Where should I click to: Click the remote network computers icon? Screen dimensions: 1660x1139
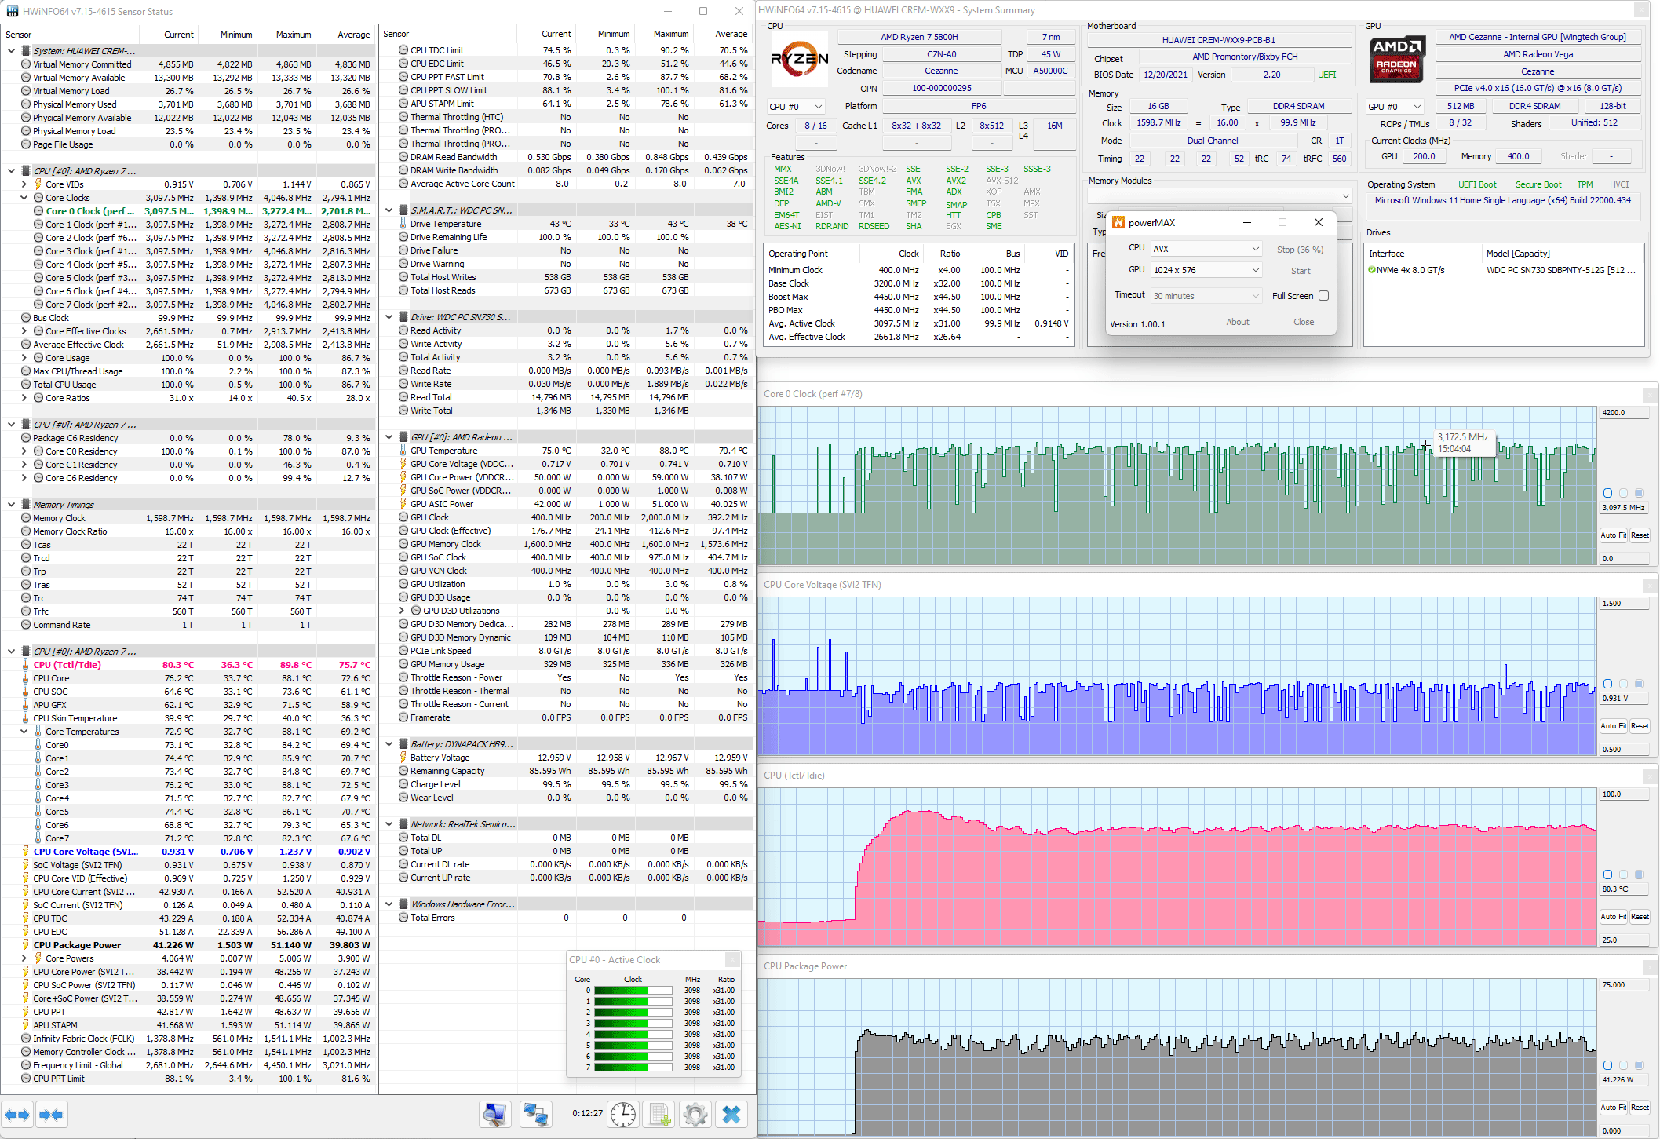coord(536,1115)
